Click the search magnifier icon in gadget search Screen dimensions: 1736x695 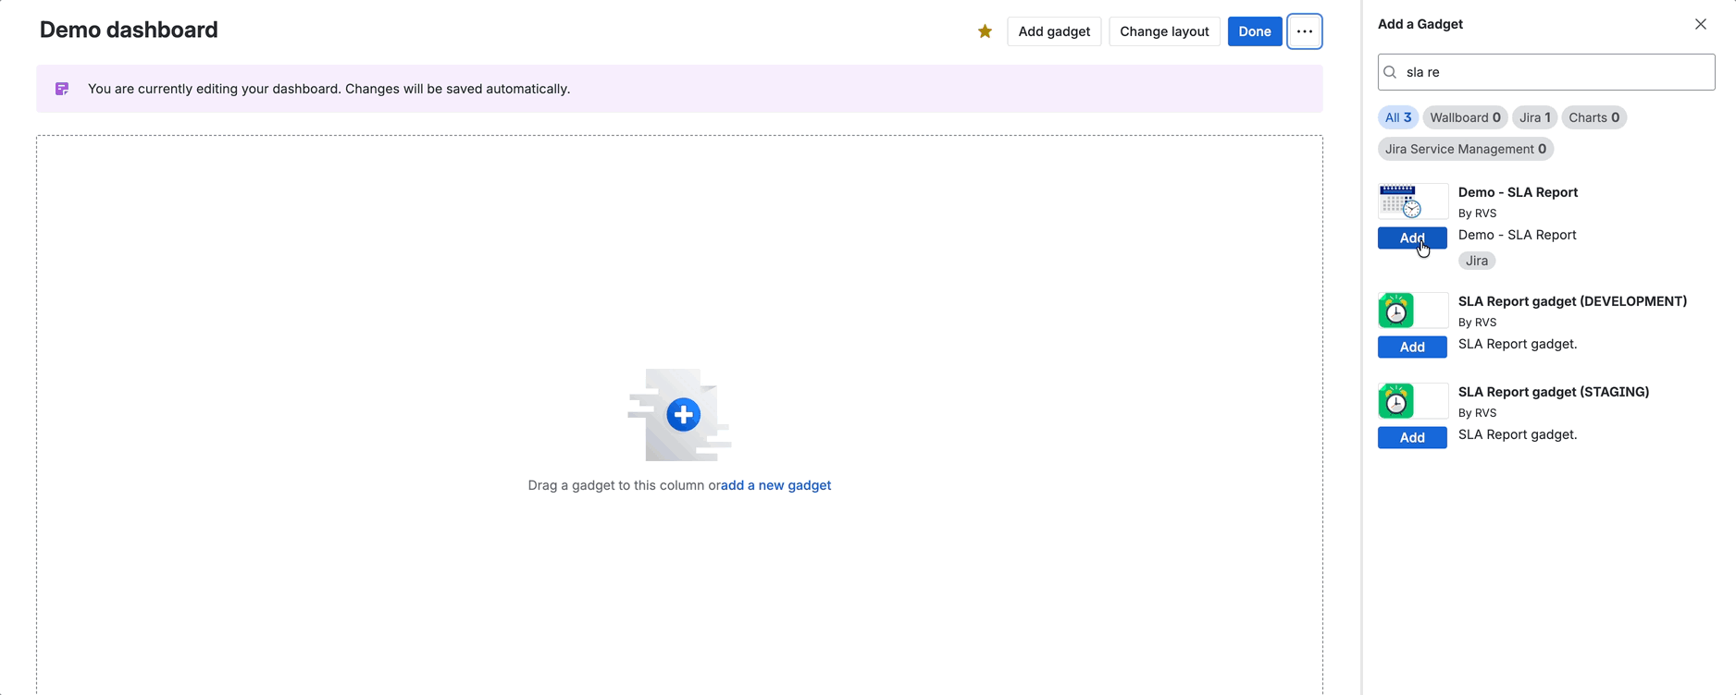pos(1390,72)
